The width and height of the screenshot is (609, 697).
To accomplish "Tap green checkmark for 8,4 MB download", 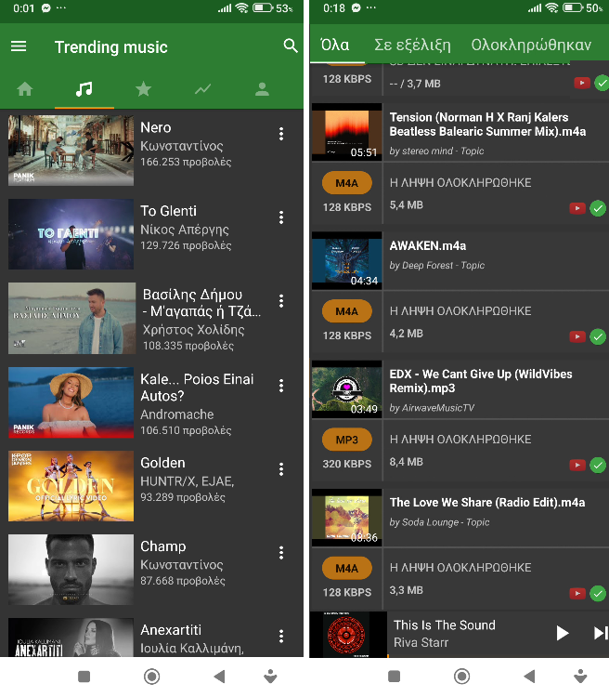I will point(598,465).
